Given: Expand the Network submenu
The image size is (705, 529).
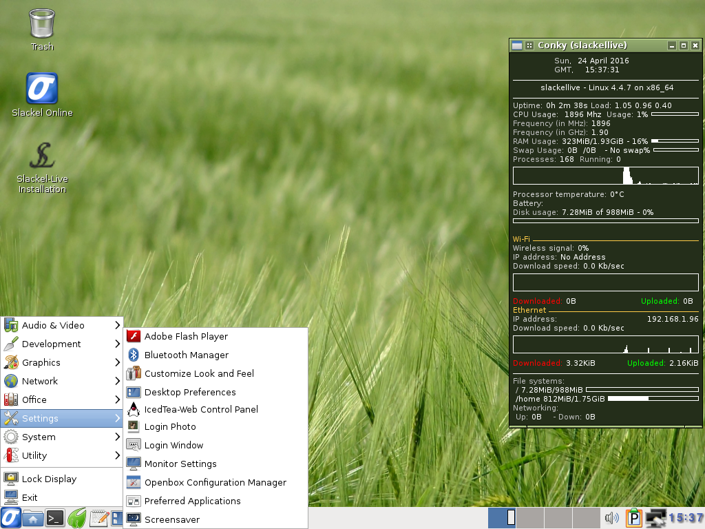Looking at the screenshot, I should tap(61, 381).
